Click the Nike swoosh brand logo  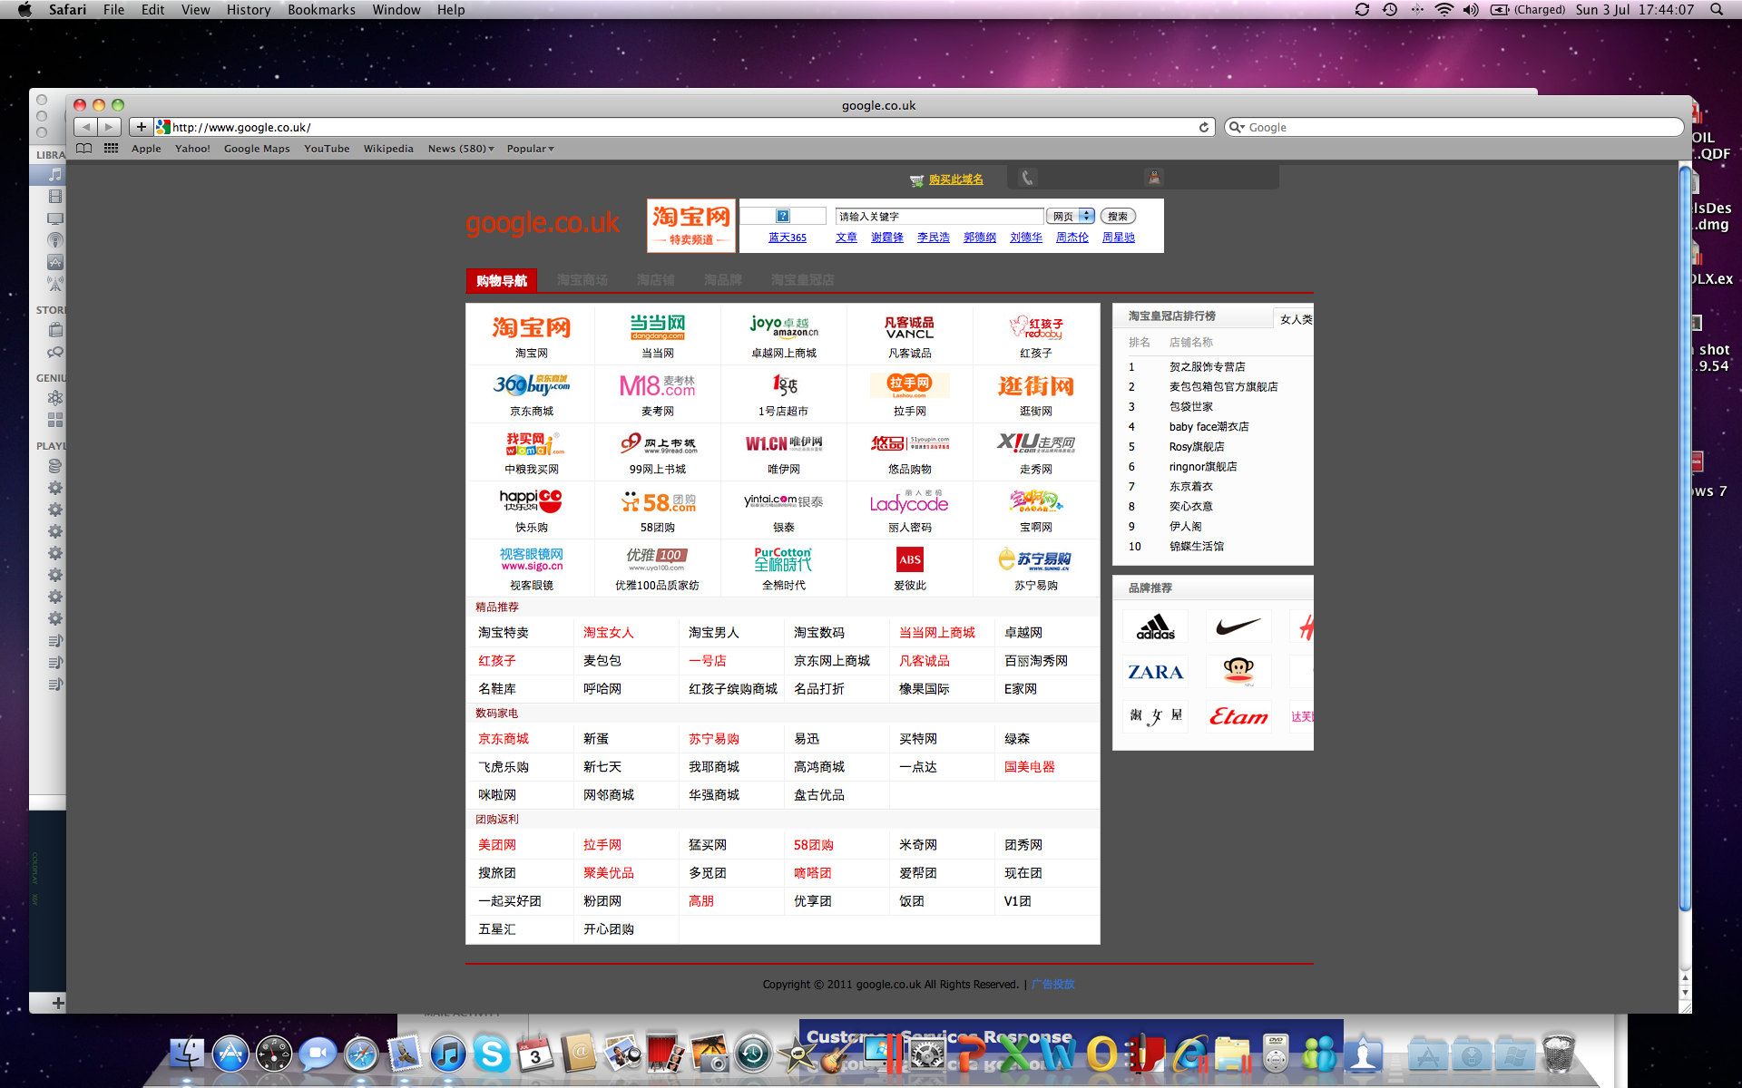pyautogui.click(x=1238, y=627)
